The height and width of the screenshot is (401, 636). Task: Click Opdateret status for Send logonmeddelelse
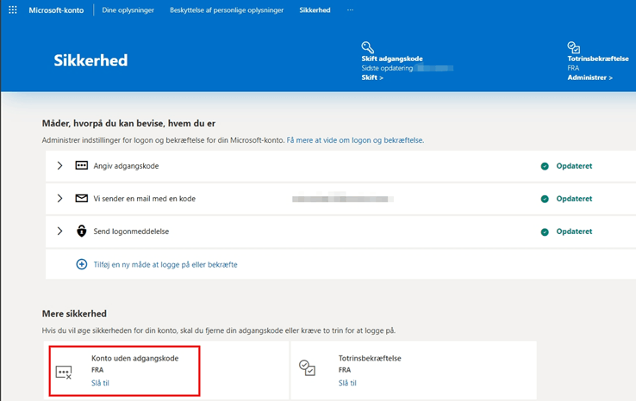pos(574,231)
